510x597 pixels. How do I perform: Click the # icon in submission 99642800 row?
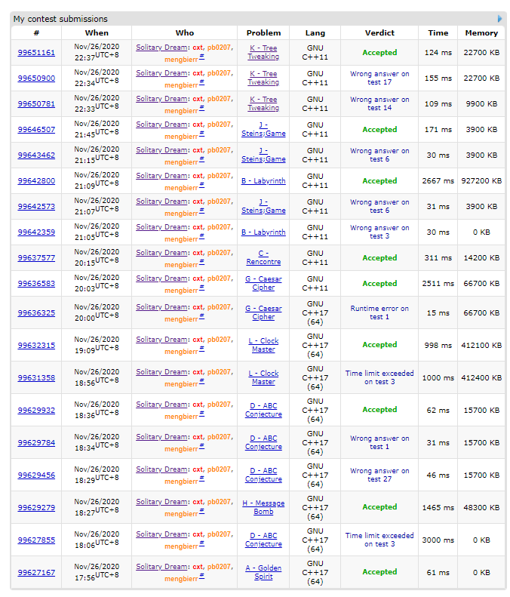pos(201,187)
